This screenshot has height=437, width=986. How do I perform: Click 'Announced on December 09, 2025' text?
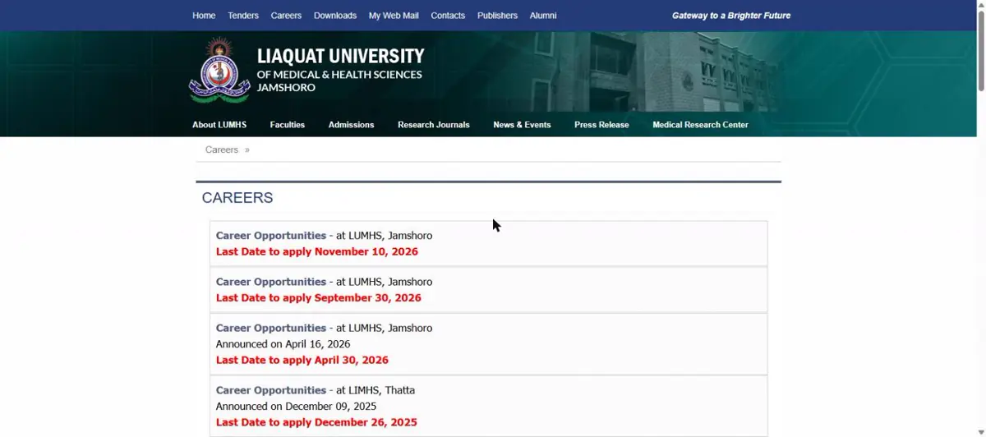coord(297,407)
